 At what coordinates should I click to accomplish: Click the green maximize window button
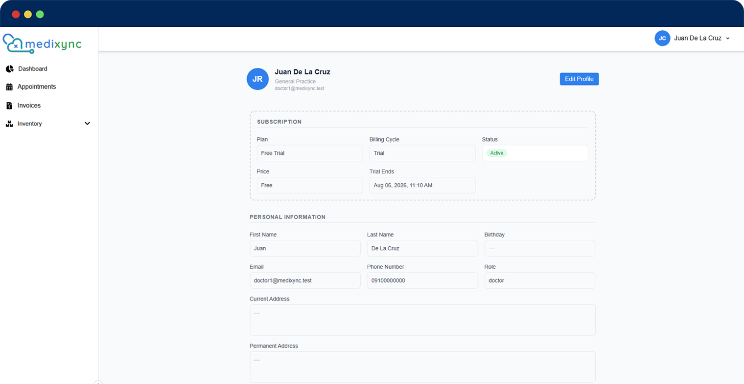[40, 14]
